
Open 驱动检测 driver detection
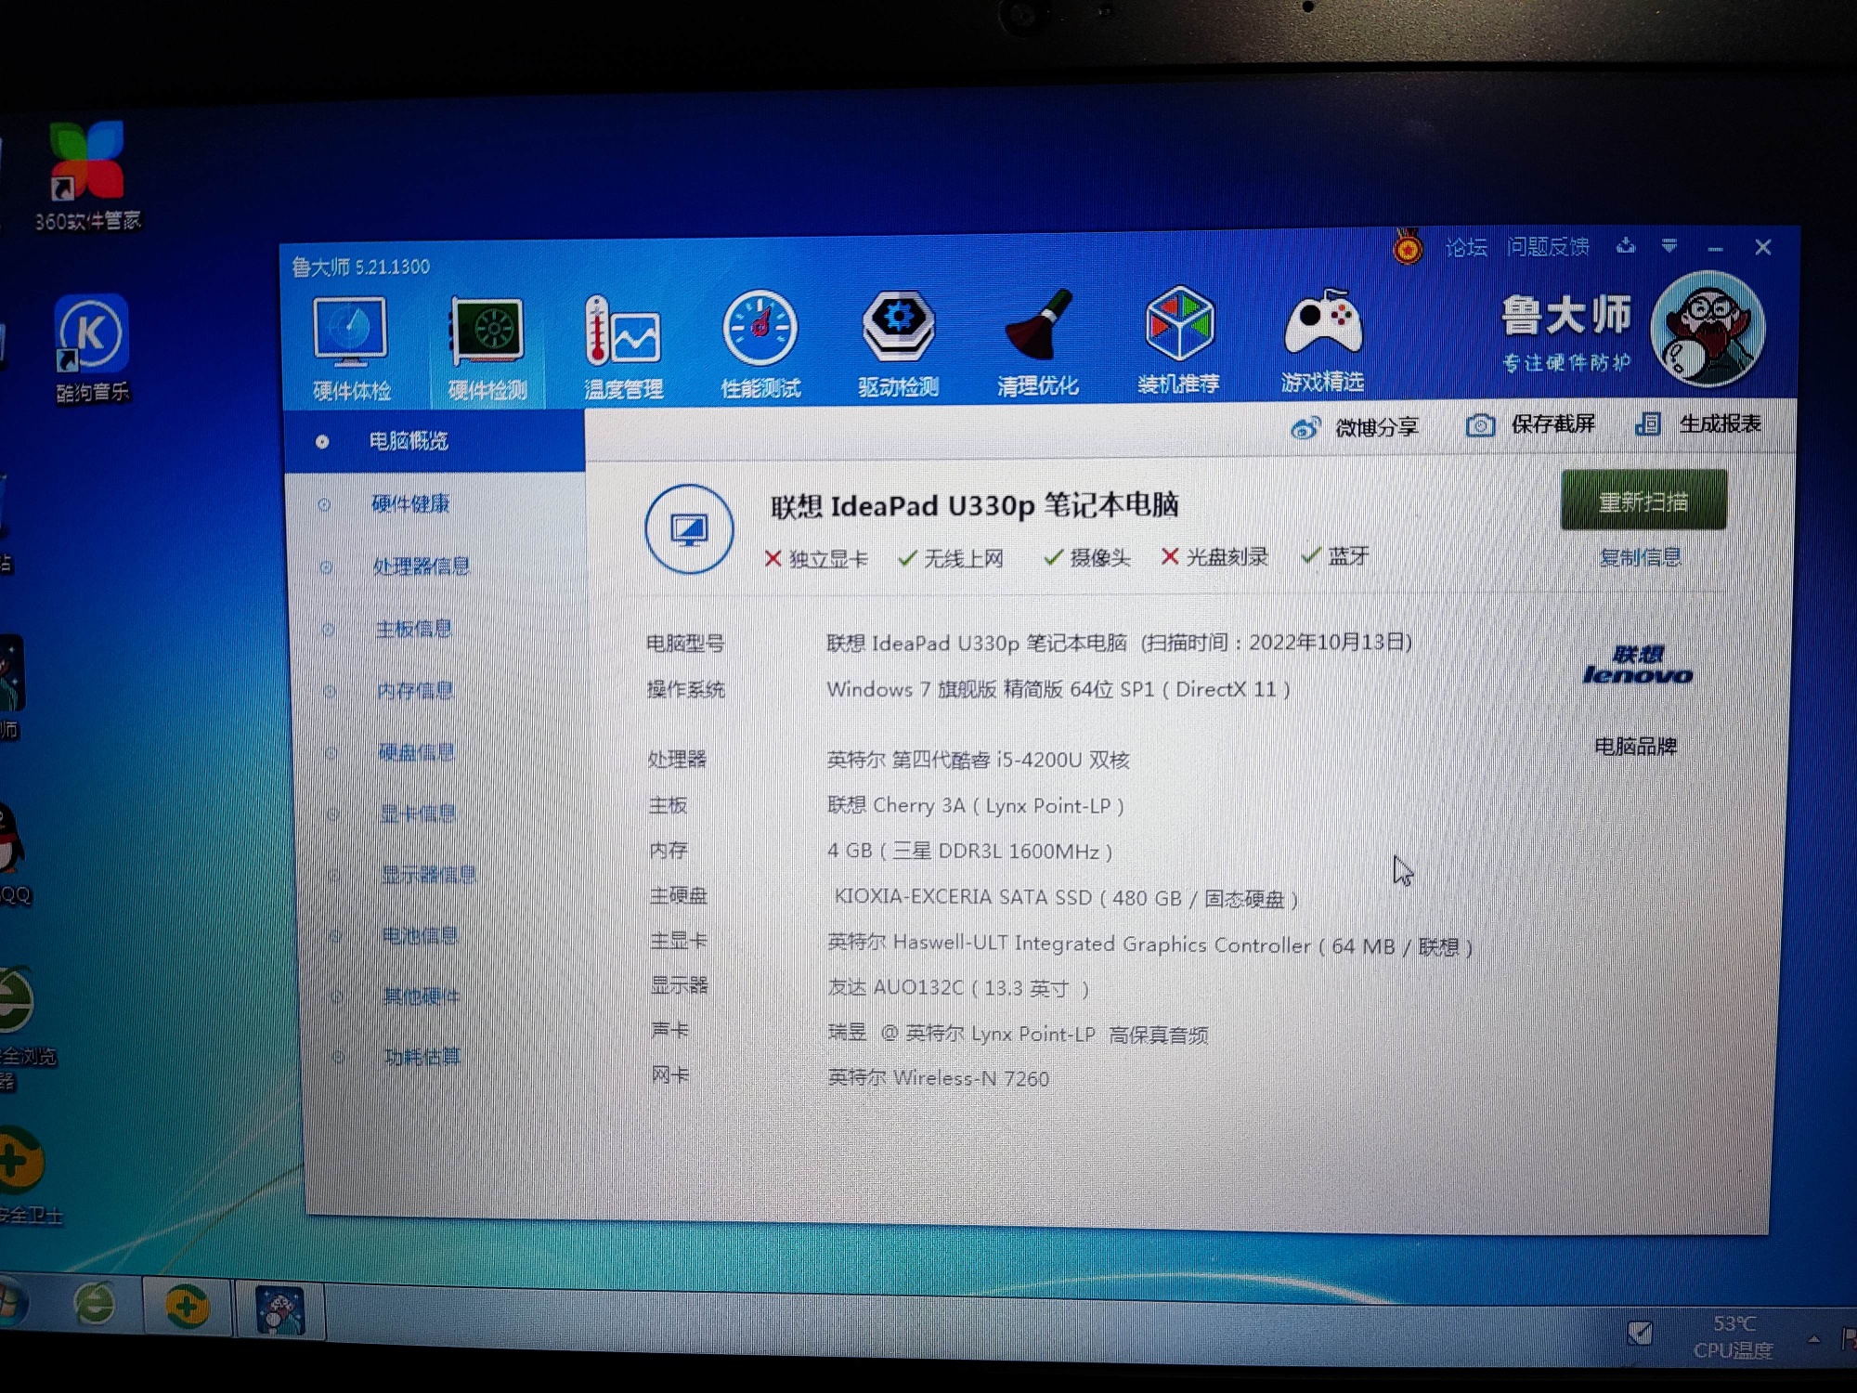[898, 345]
